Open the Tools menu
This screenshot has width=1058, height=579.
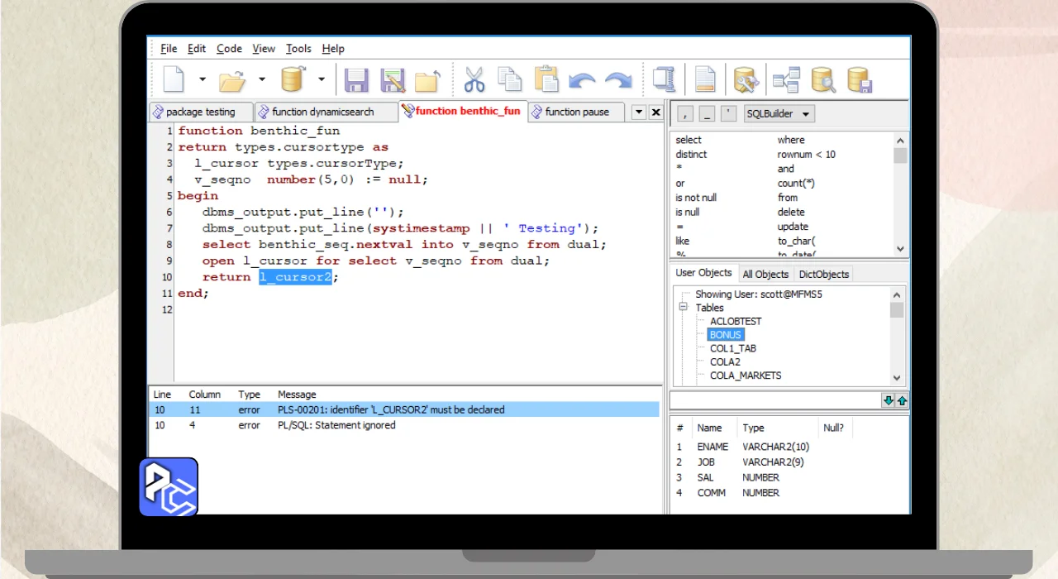(x=298, y=49)
